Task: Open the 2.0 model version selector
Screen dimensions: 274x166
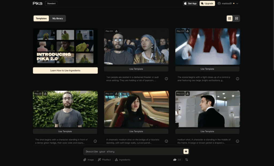Action: (x=177, y=160)
